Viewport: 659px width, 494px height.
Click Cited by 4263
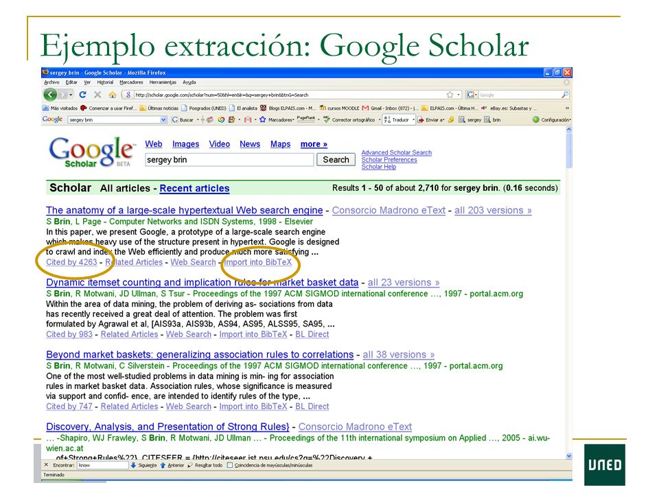pyautogui.click(x=71, y=262)
